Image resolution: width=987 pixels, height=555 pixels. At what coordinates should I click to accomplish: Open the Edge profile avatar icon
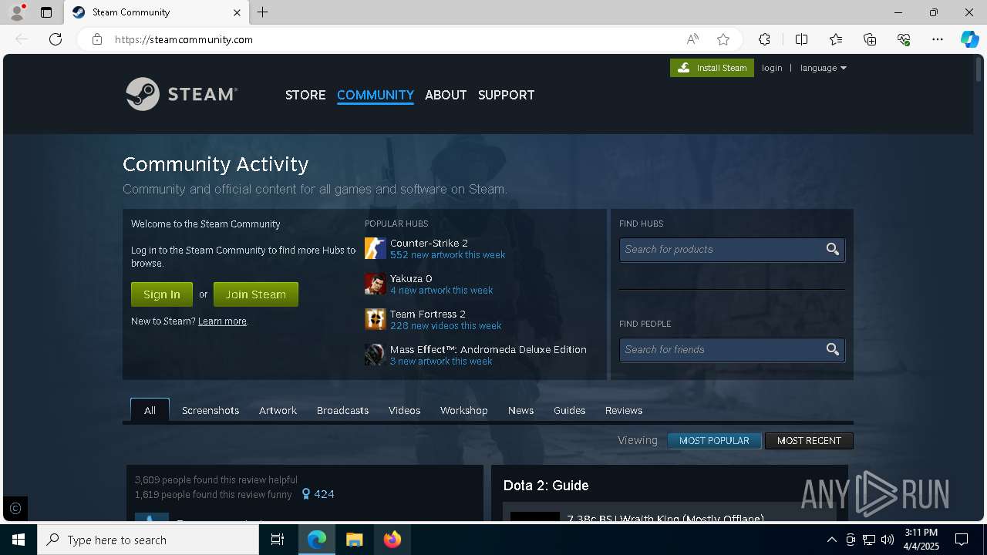[x=16, y=12]
